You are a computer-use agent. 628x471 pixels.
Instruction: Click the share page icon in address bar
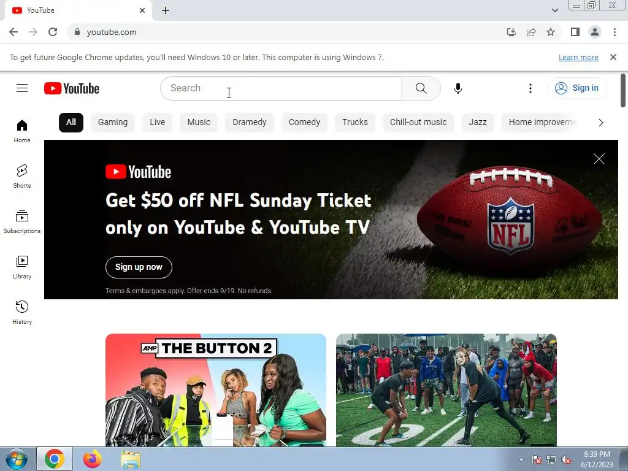[x=531, y=32]
